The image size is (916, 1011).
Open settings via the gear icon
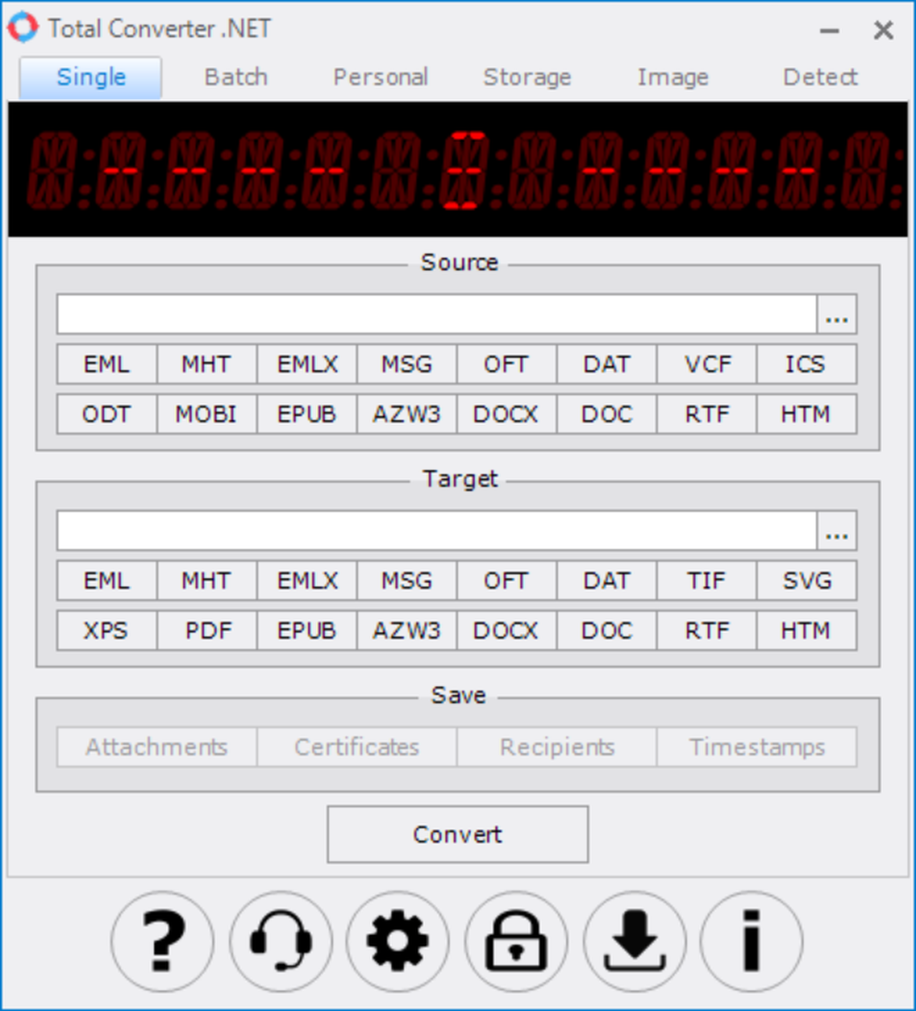tap(398, 941)
